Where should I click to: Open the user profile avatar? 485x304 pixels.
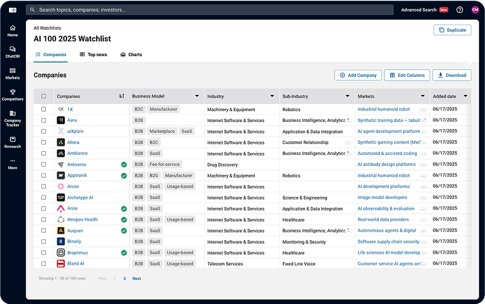pos(475,10)
